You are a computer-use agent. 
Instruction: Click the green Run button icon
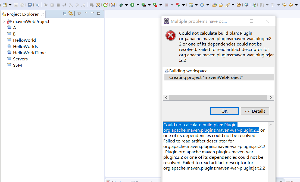[132, 5]
